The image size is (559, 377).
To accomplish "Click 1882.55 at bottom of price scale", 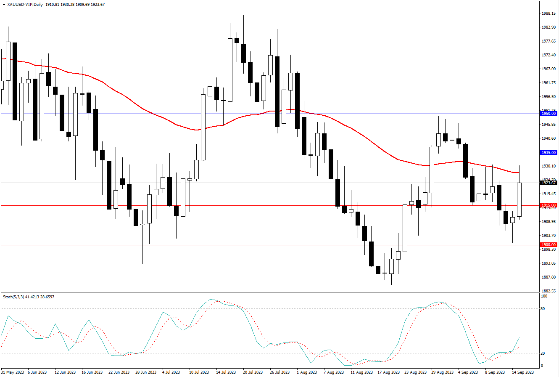I will tap(549, 291).
